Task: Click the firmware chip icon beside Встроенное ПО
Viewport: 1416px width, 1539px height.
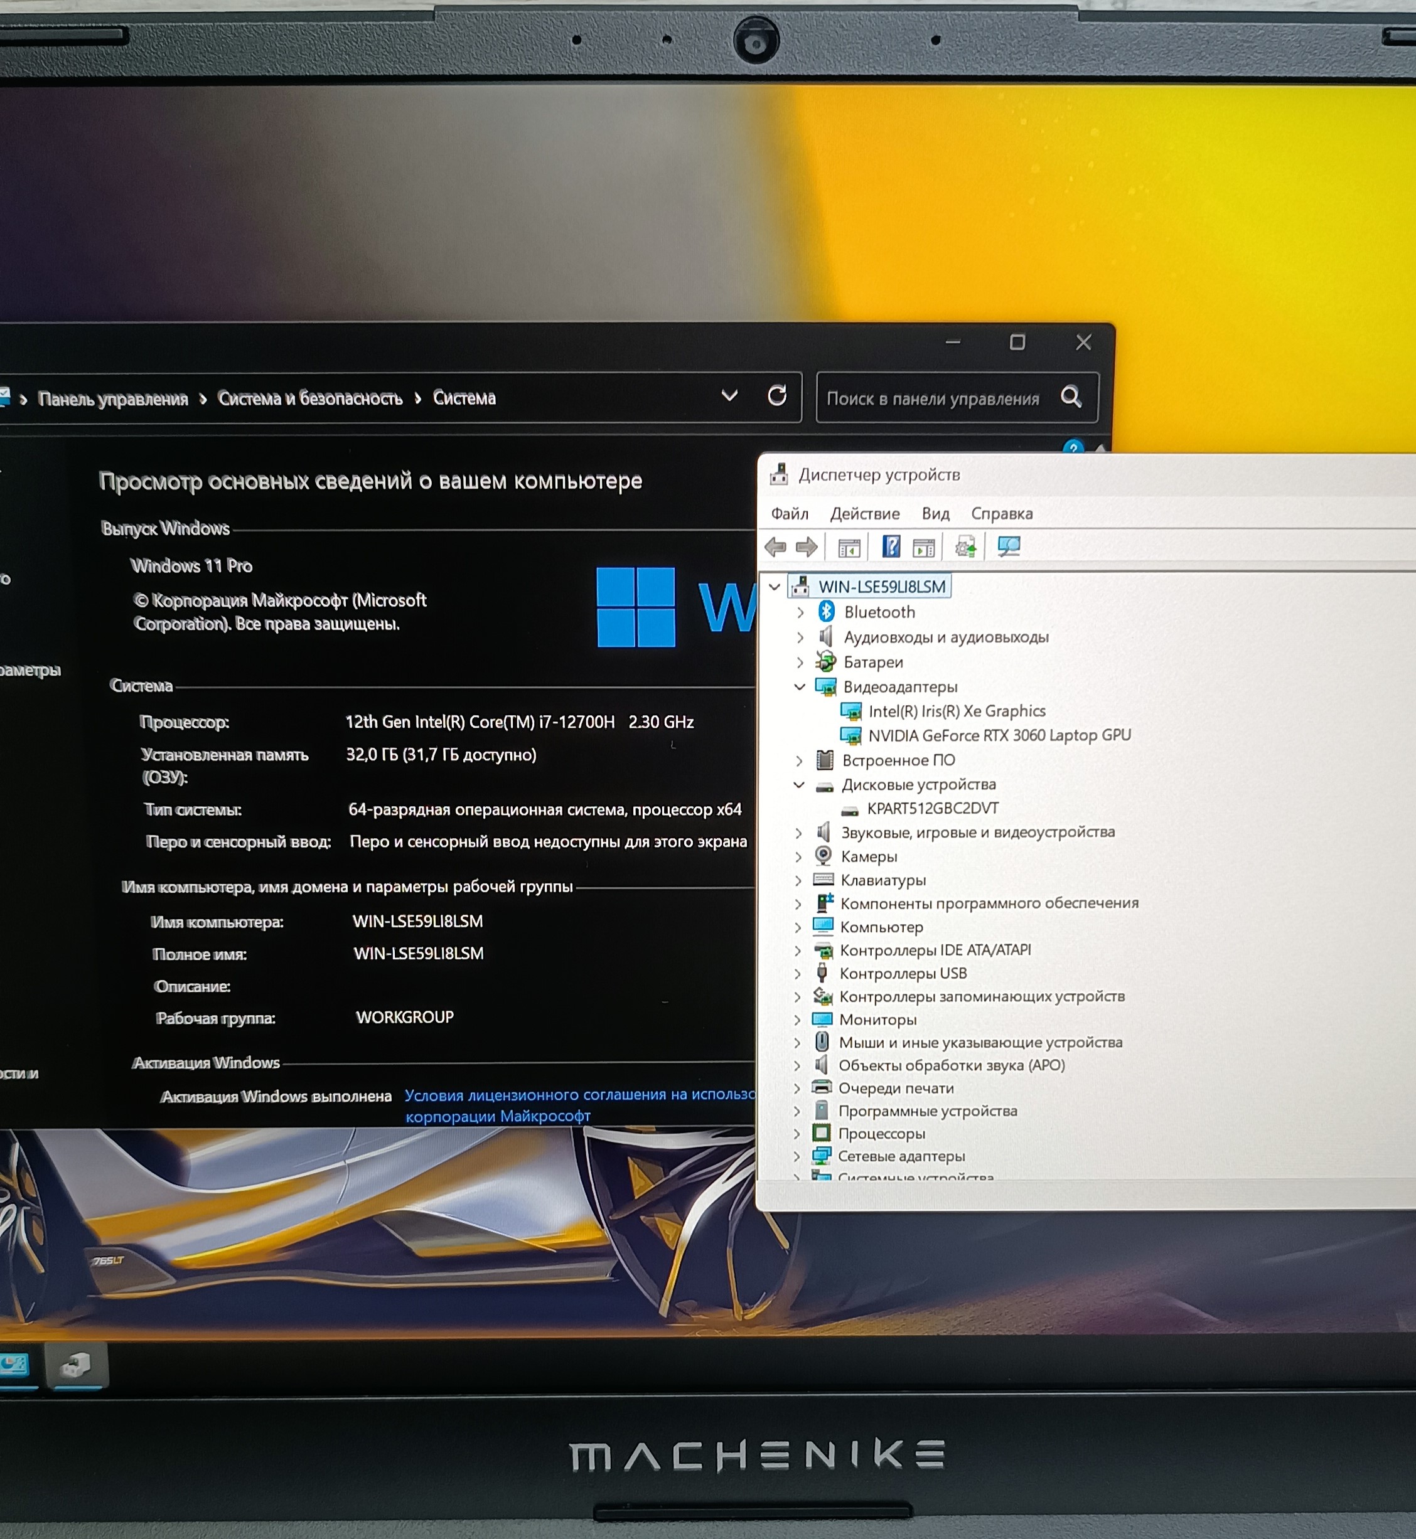Action: coord(825,760)
